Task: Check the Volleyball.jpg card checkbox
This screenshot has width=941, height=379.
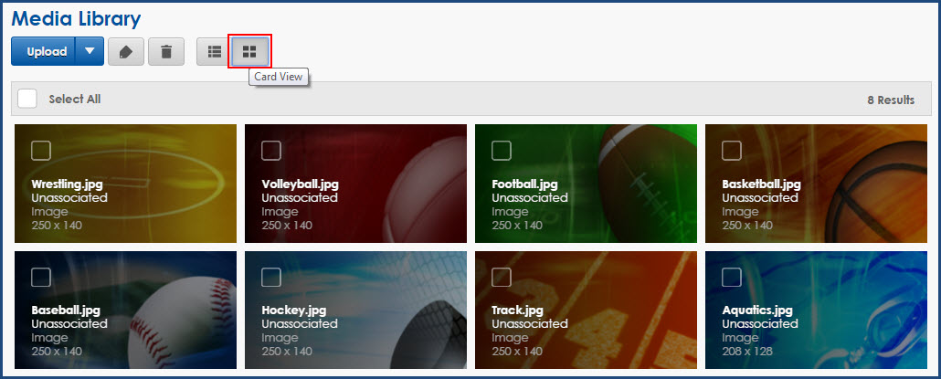Action: (x=271, y=151)
